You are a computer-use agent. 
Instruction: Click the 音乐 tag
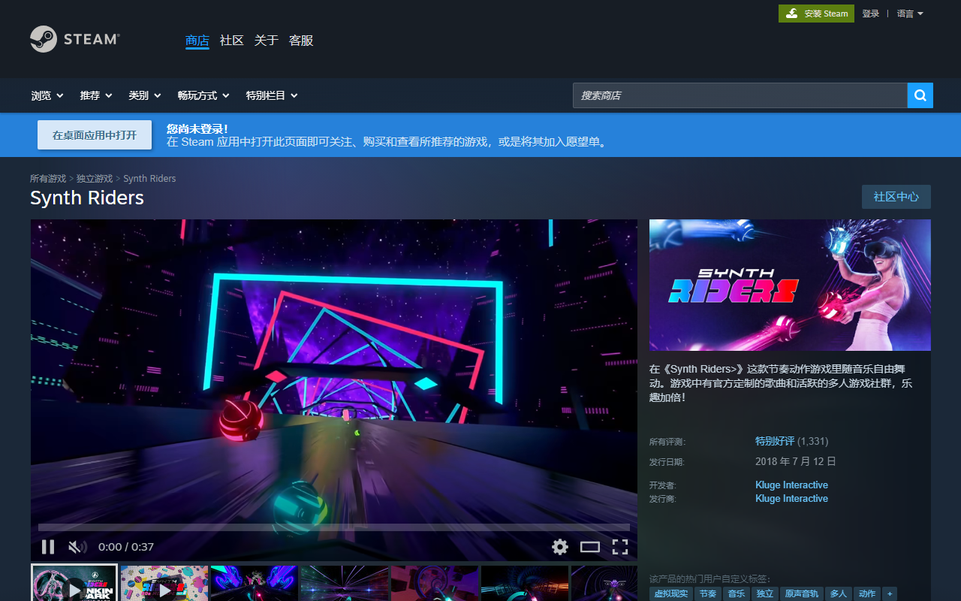737,593
